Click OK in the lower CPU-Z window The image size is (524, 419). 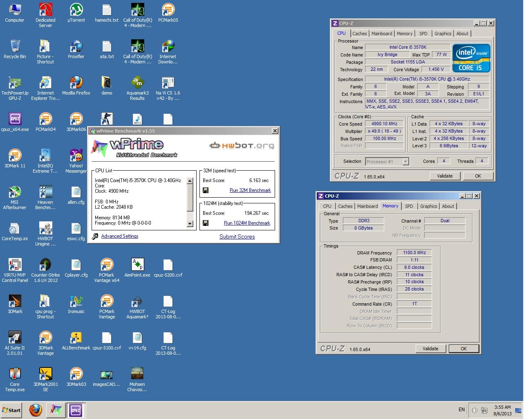(464, 349)
